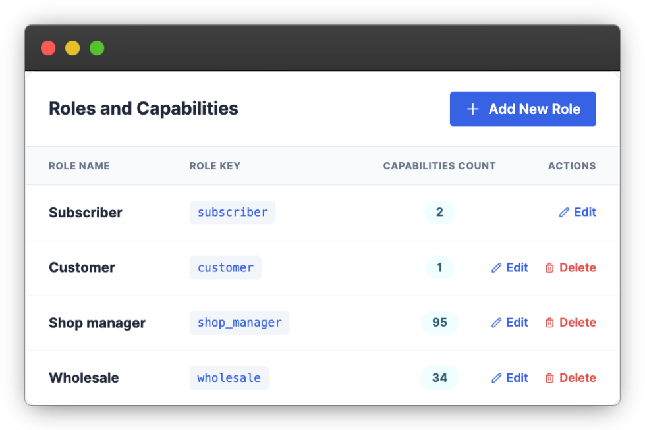The image size is (645, 430).
Task: Click the Wholesale role name
Action: [x=84, y=378]
